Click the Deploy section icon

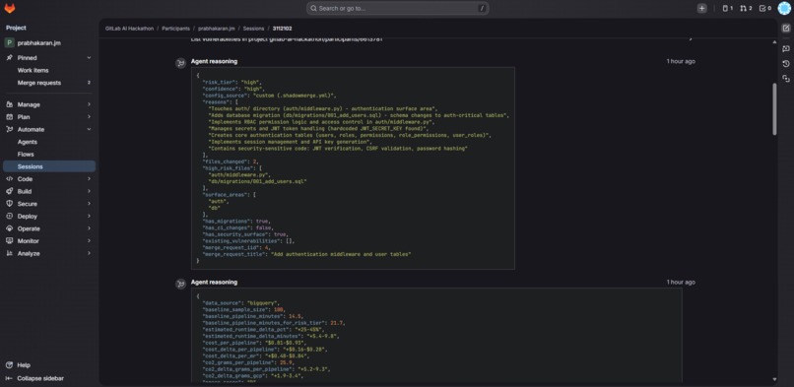point(9,216)
